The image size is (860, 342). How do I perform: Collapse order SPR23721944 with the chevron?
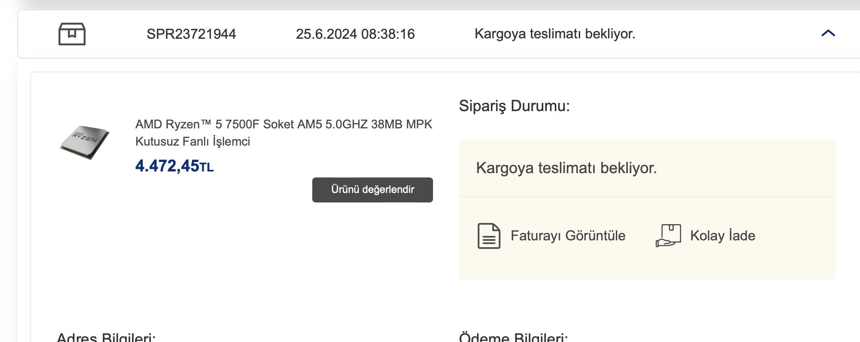pos(828,33)
